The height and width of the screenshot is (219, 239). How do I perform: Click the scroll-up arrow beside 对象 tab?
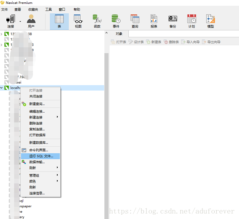106,33
